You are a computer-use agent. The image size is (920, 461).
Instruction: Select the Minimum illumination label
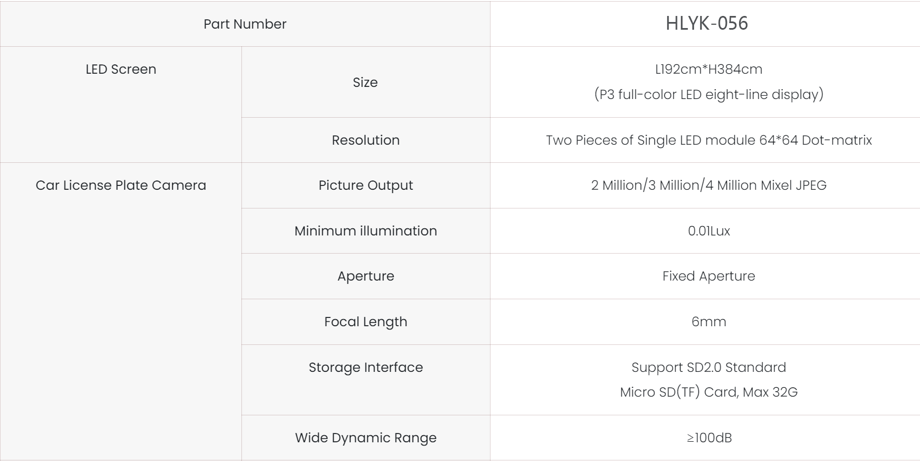(365, 231)
